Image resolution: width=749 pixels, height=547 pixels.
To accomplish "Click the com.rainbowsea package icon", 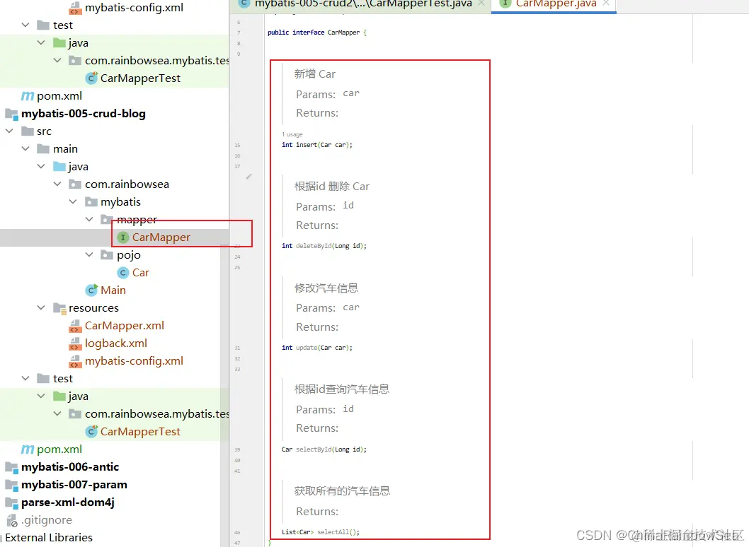I will [75, 184].
